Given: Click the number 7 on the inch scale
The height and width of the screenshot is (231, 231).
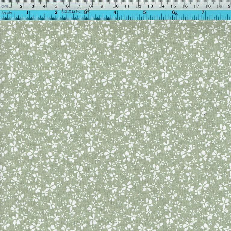Looking at the screenshot, I should tap(203, 12).
